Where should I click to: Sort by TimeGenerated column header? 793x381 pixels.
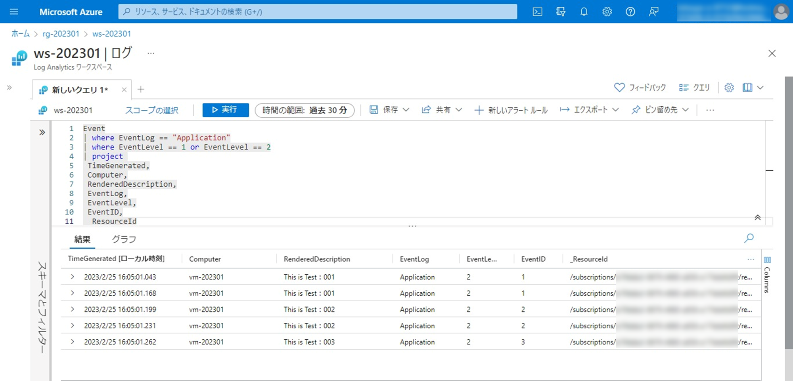pyautogui.click(x=116, y=259)
